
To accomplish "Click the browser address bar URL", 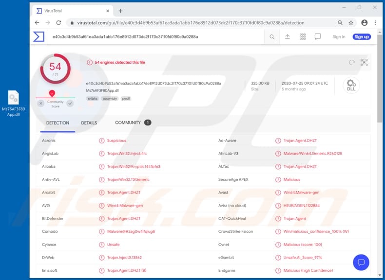I will tap(191, 23).
